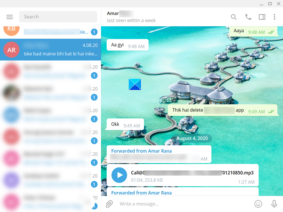Screen dimensions: 283x212
Task: Start a voice call with Amar
Action: point(248,17)
